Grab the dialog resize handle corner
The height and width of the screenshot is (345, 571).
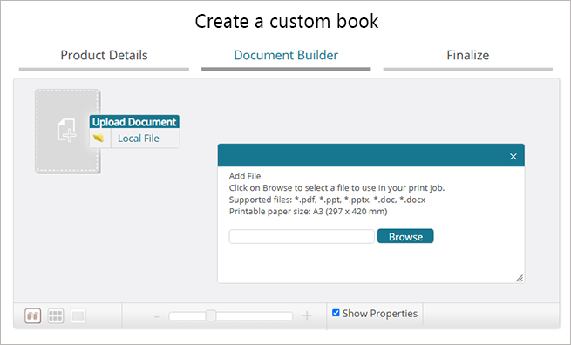520,279
